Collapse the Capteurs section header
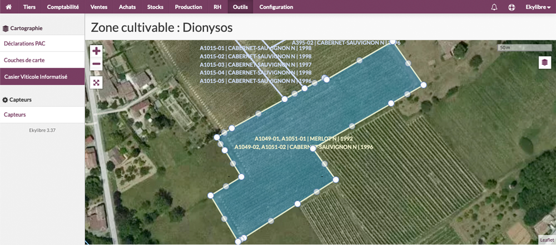Image resolution: width=556 pixels, height=245 pixels. pyautogui.click(x=17, y=100)
